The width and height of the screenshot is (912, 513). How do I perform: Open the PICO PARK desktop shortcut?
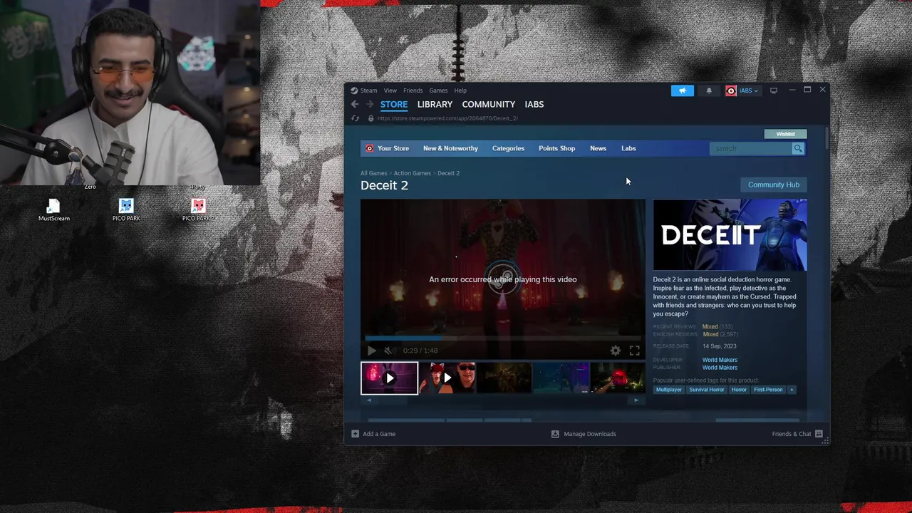pos(126,210)
